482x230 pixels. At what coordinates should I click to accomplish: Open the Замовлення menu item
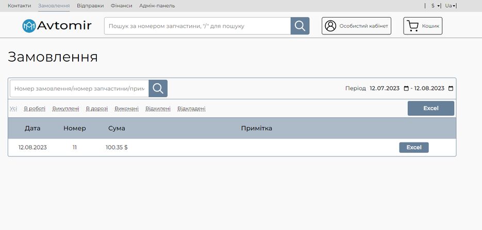(54, 6)
